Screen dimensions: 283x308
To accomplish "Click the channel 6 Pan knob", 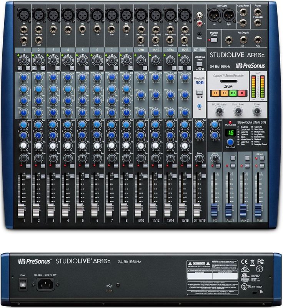I will point(97,158).
